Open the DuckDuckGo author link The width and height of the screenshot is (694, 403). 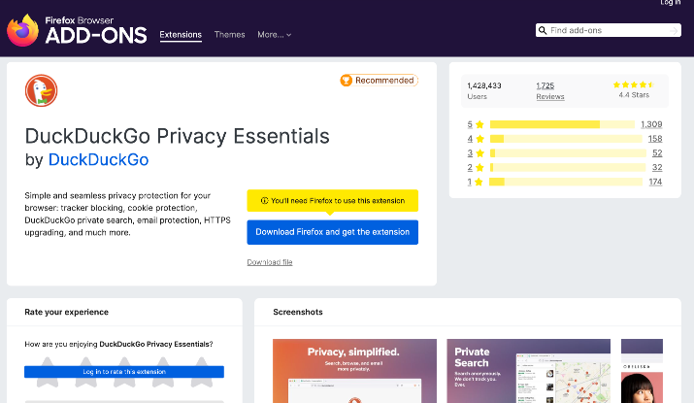[98, 160]
